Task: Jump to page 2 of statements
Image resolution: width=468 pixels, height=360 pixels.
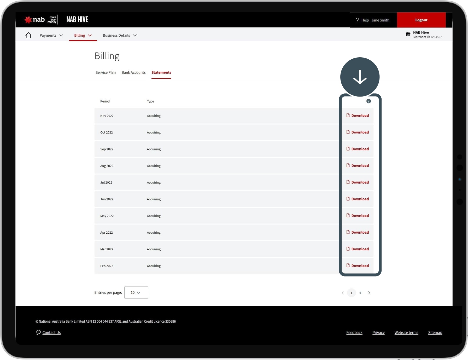Action: coord(360,293)
